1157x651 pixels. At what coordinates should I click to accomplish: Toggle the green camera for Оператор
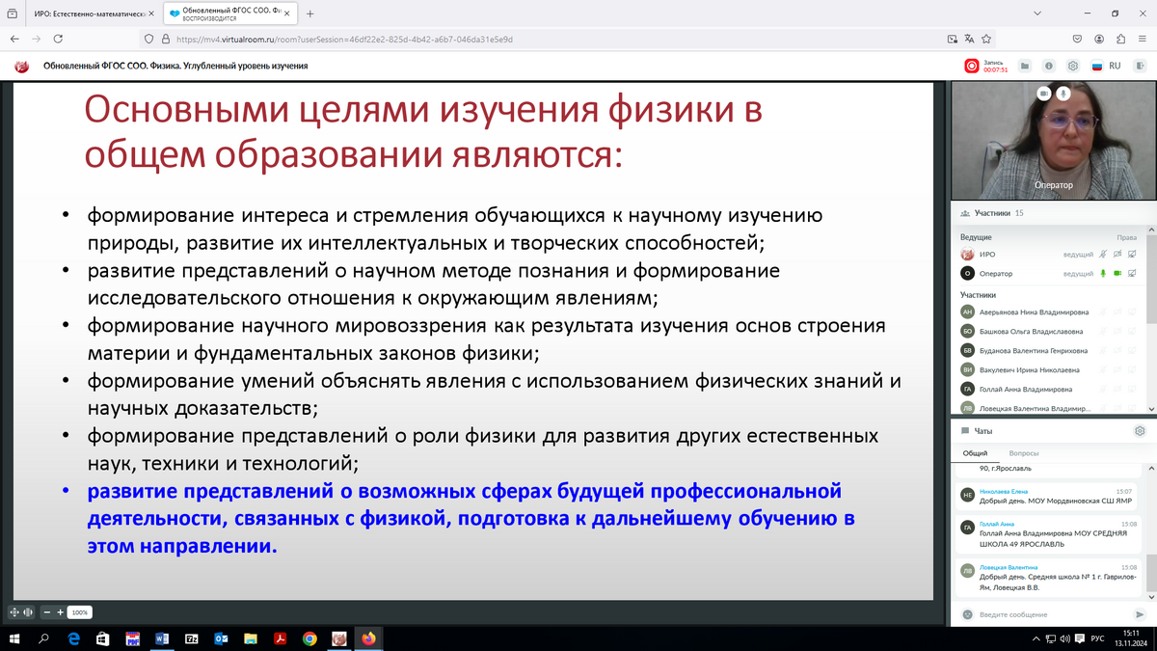coord(1117,274)
